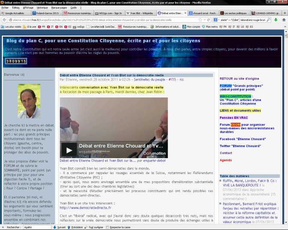Open 'Plan metro' bookmark
Image resolution: width=288 pixels, height=230 pixels.
(x=210, y=27)
